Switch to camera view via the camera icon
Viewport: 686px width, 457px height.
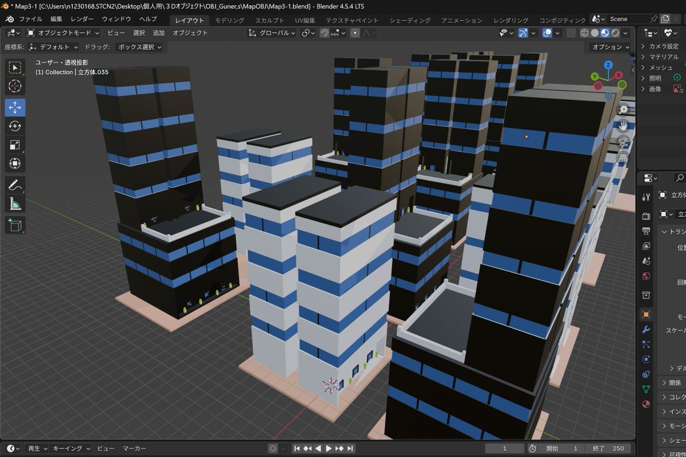[x=623, y=140]
